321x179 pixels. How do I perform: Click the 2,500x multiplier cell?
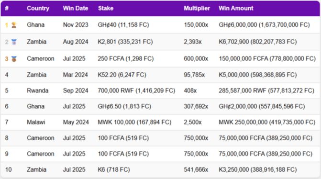click(193, 122)
